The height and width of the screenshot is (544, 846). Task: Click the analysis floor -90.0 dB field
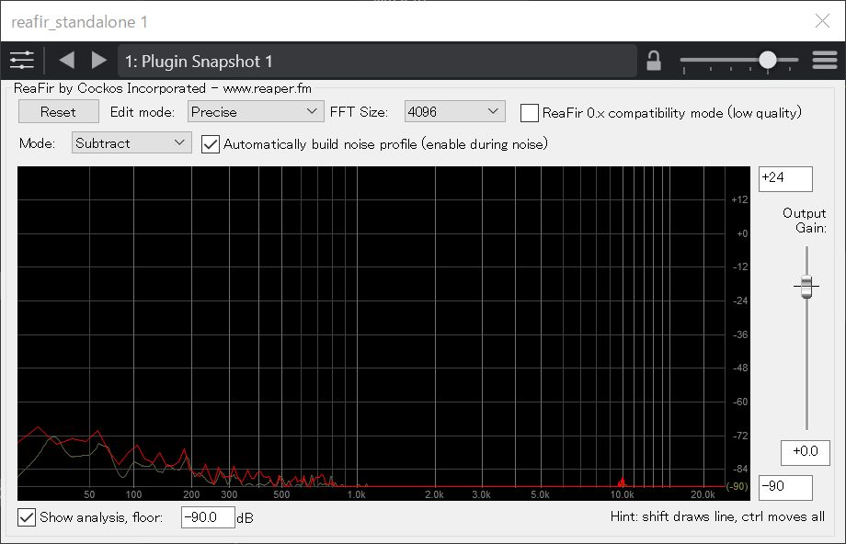[208, 517]
